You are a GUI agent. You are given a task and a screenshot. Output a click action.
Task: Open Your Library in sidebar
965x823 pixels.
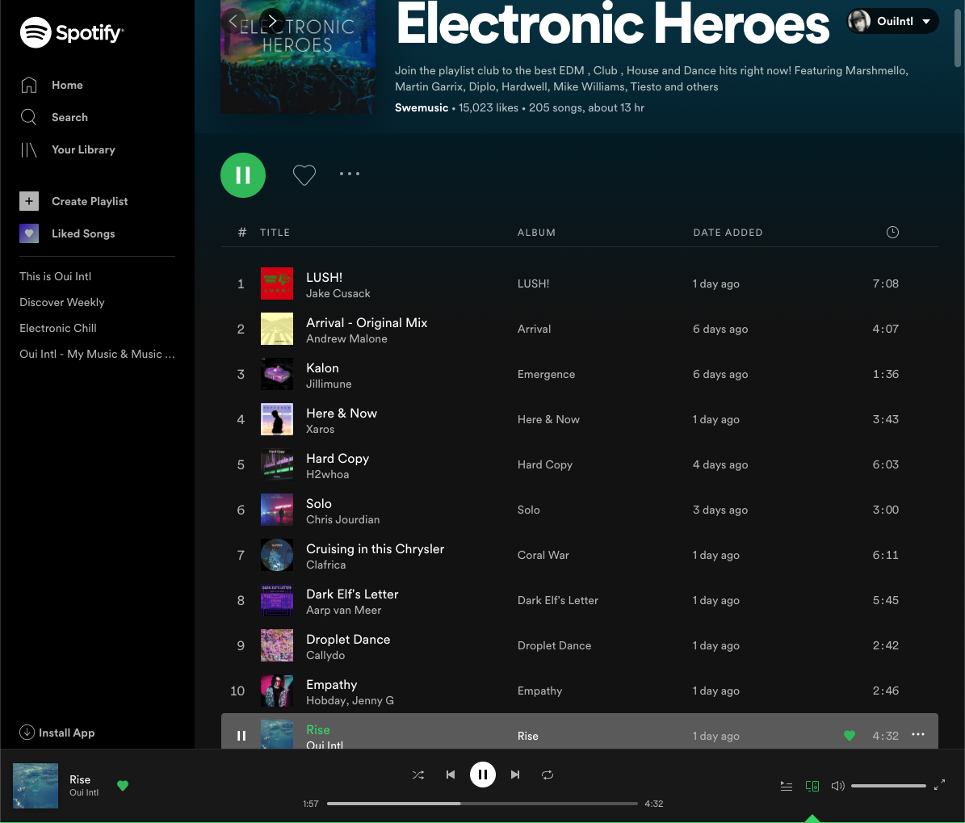coord(83,149)
